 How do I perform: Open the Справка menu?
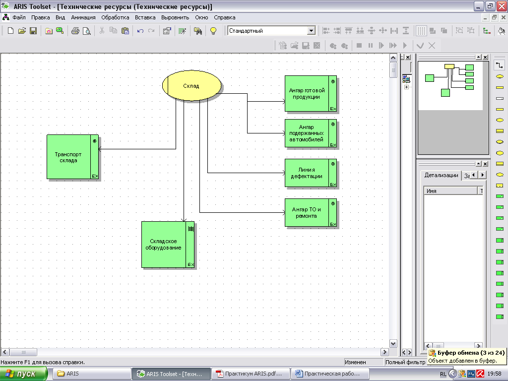225,17
